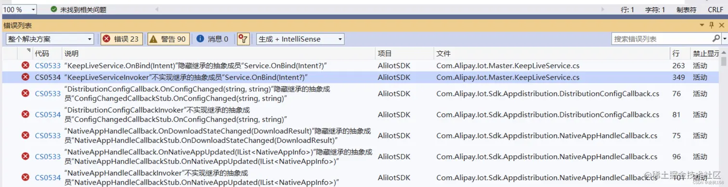The image size is (728, 187).
Task: Click the build-only IntelliSense filter funnel icon
Action: pyautogui.click(x=244, y=39)
